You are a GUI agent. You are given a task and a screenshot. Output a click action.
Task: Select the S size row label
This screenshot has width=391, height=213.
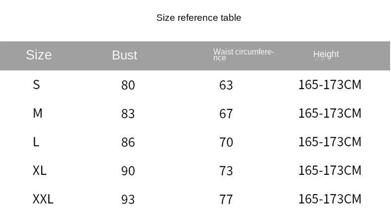click(x=36, y=85)
